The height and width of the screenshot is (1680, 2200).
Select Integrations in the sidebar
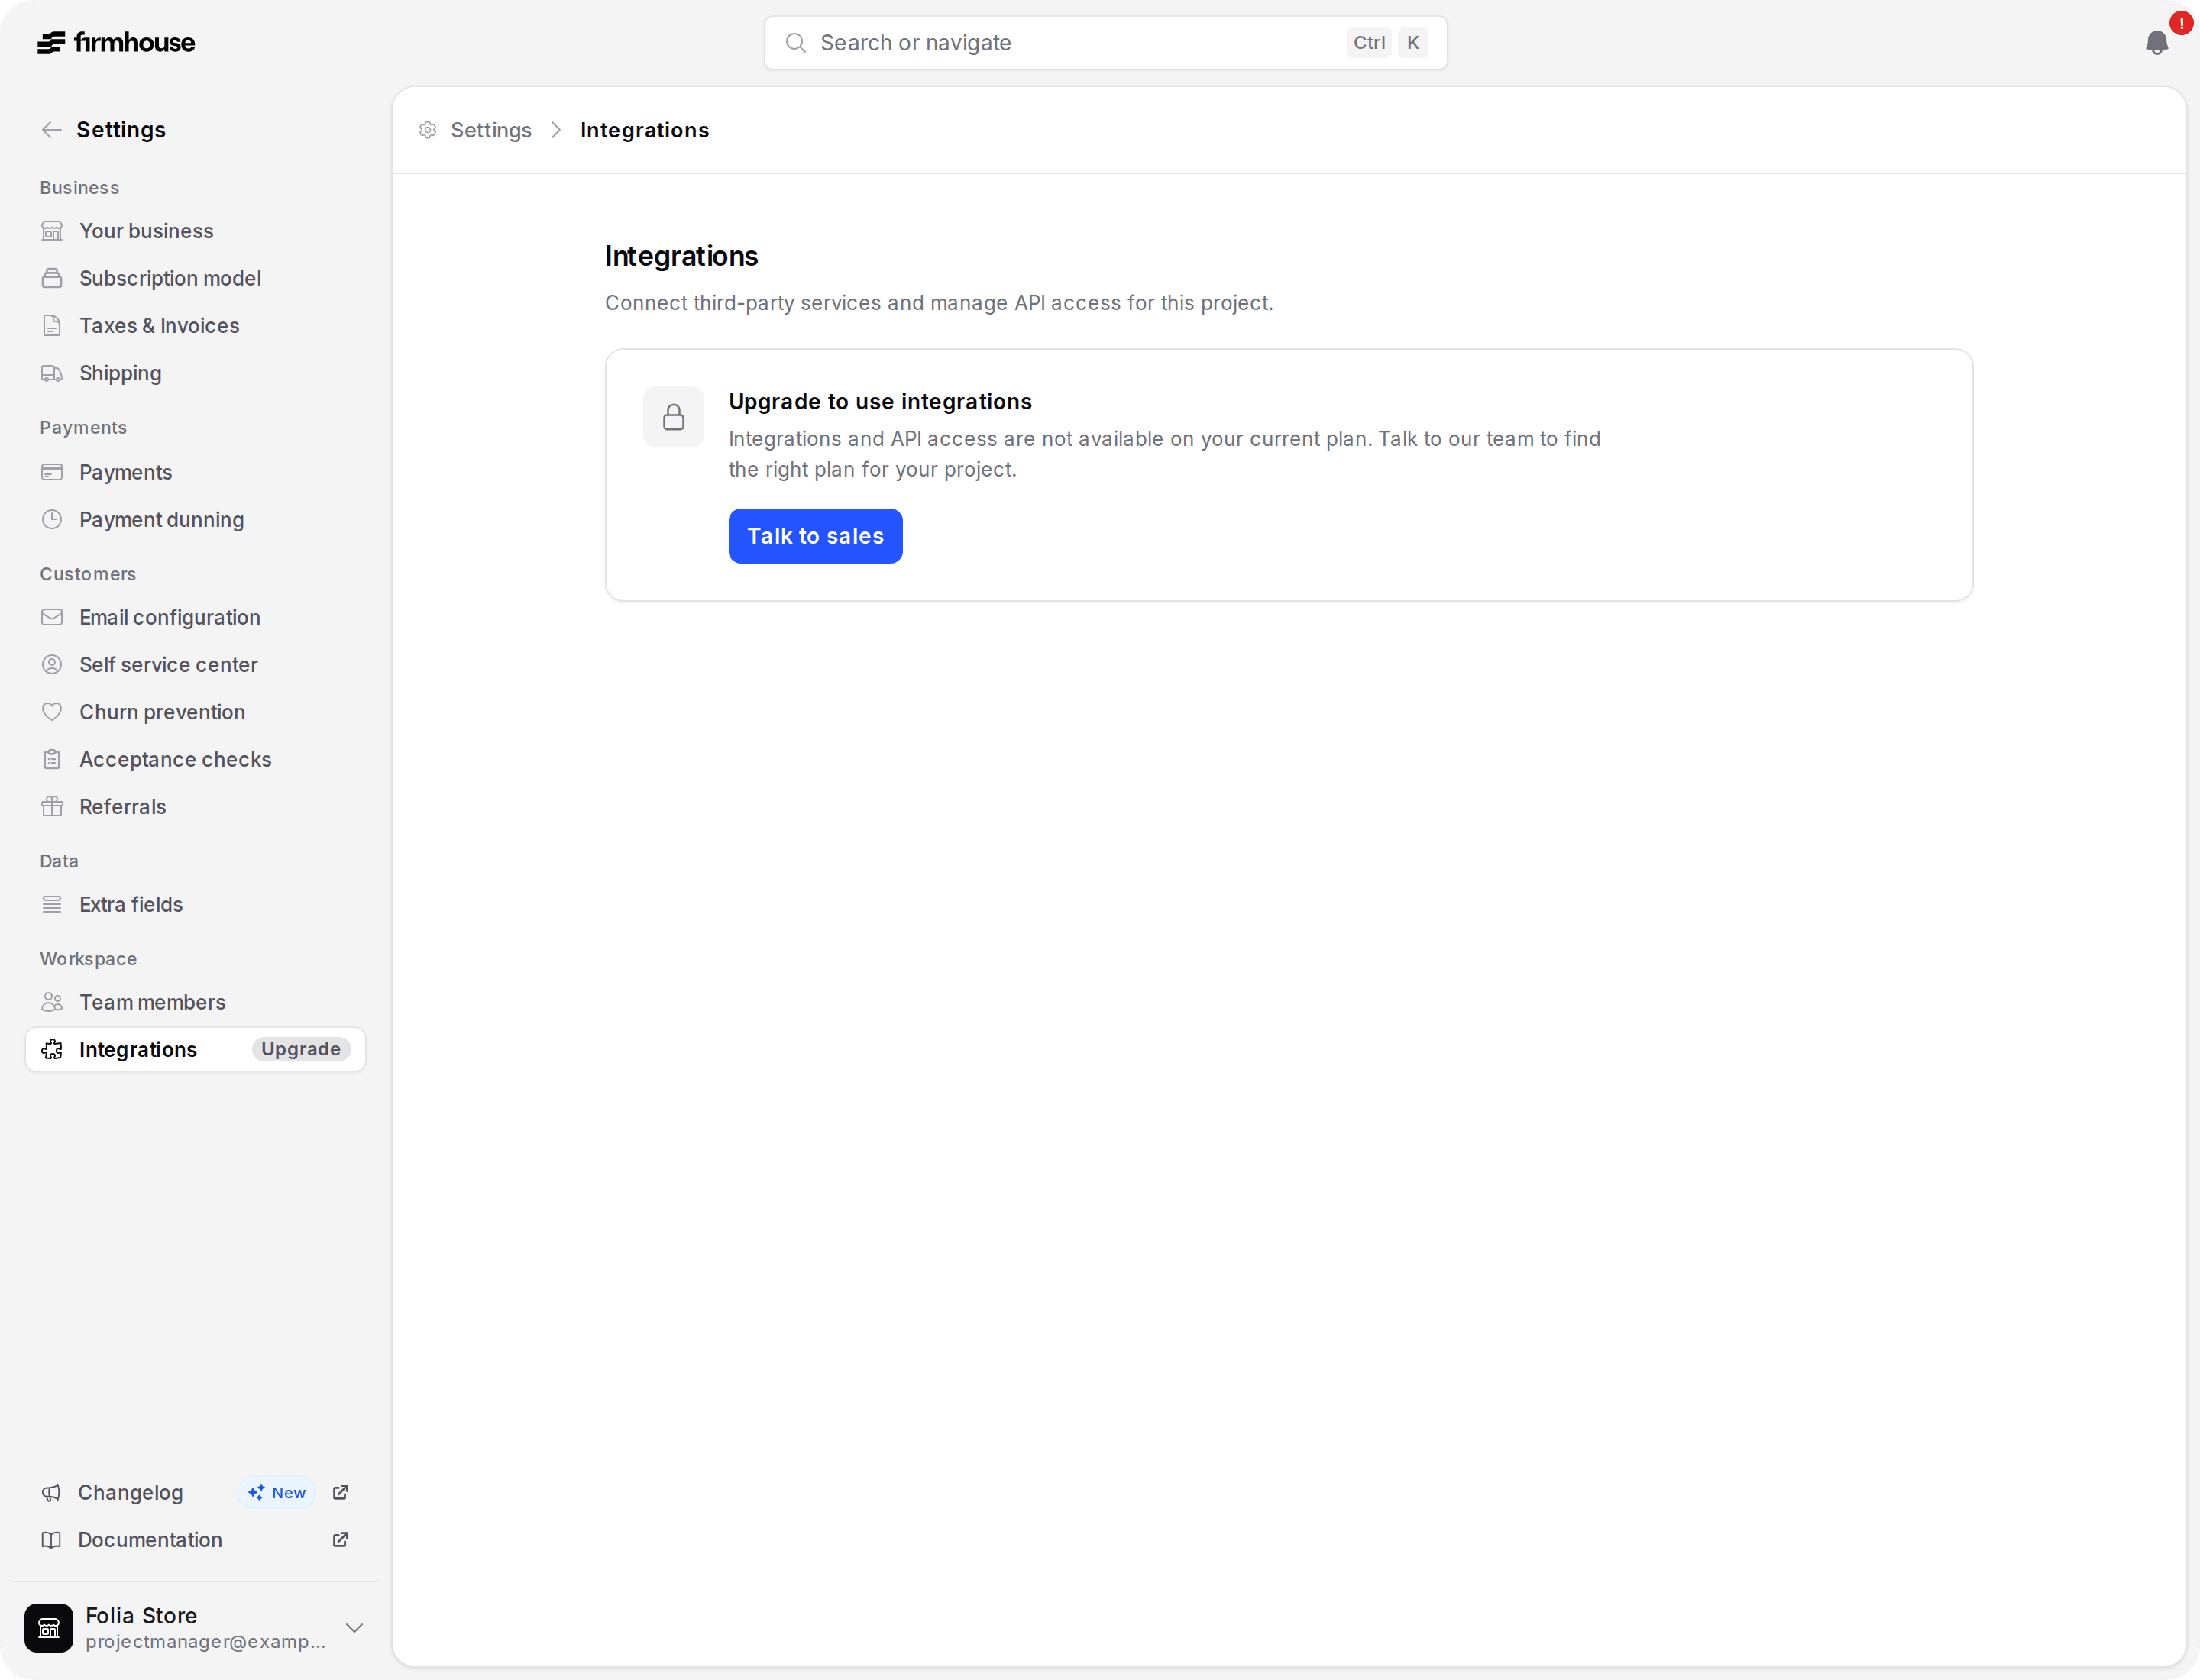pyautogui.click(x=195, y=1050)
